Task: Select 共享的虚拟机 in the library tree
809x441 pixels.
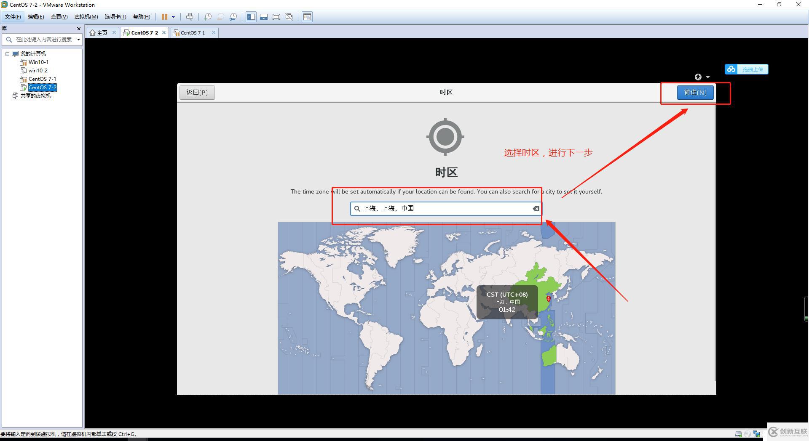Action: (35, 96)
